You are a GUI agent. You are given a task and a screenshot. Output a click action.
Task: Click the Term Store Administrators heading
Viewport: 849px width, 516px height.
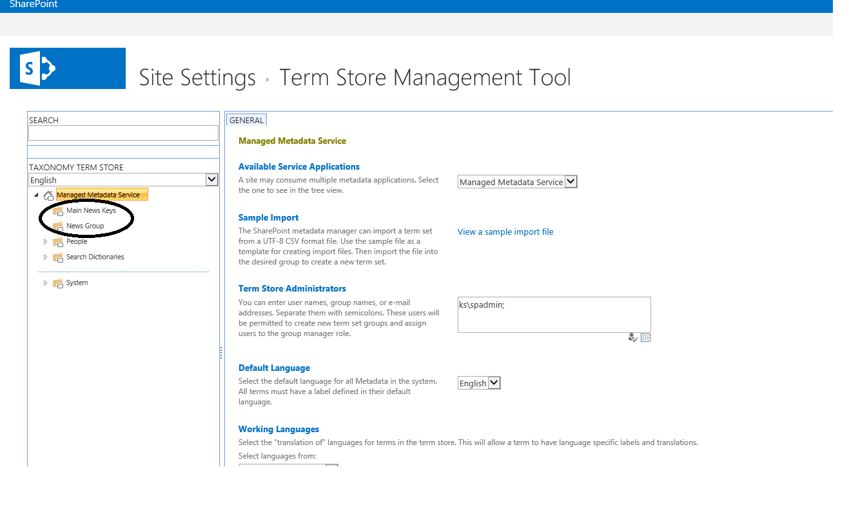pos(292,289)
